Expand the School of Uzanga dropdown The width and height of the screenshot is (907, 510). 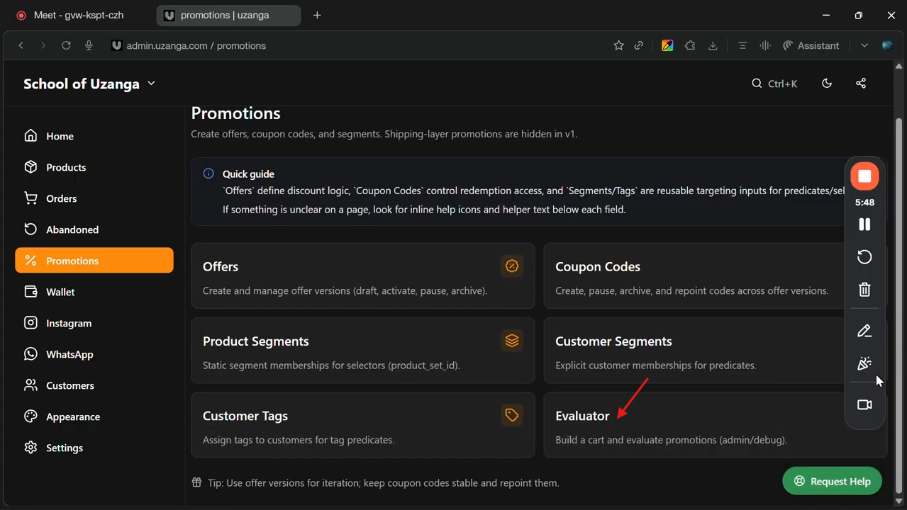pyautogui.click(x=89, y=84)
